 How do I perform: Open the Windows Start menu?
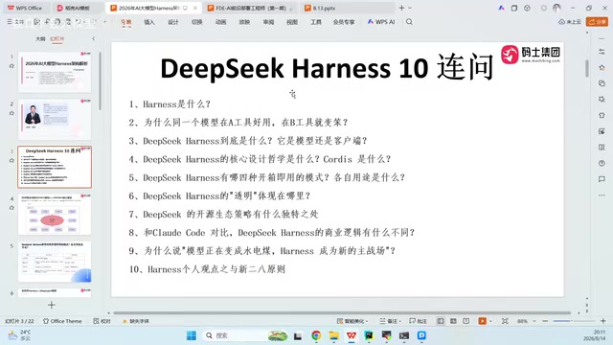pyautogui.click(x=192, y=335)
